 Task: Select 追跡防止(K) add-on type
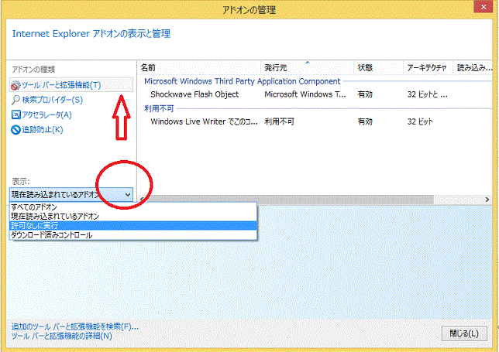coord(43,130)
